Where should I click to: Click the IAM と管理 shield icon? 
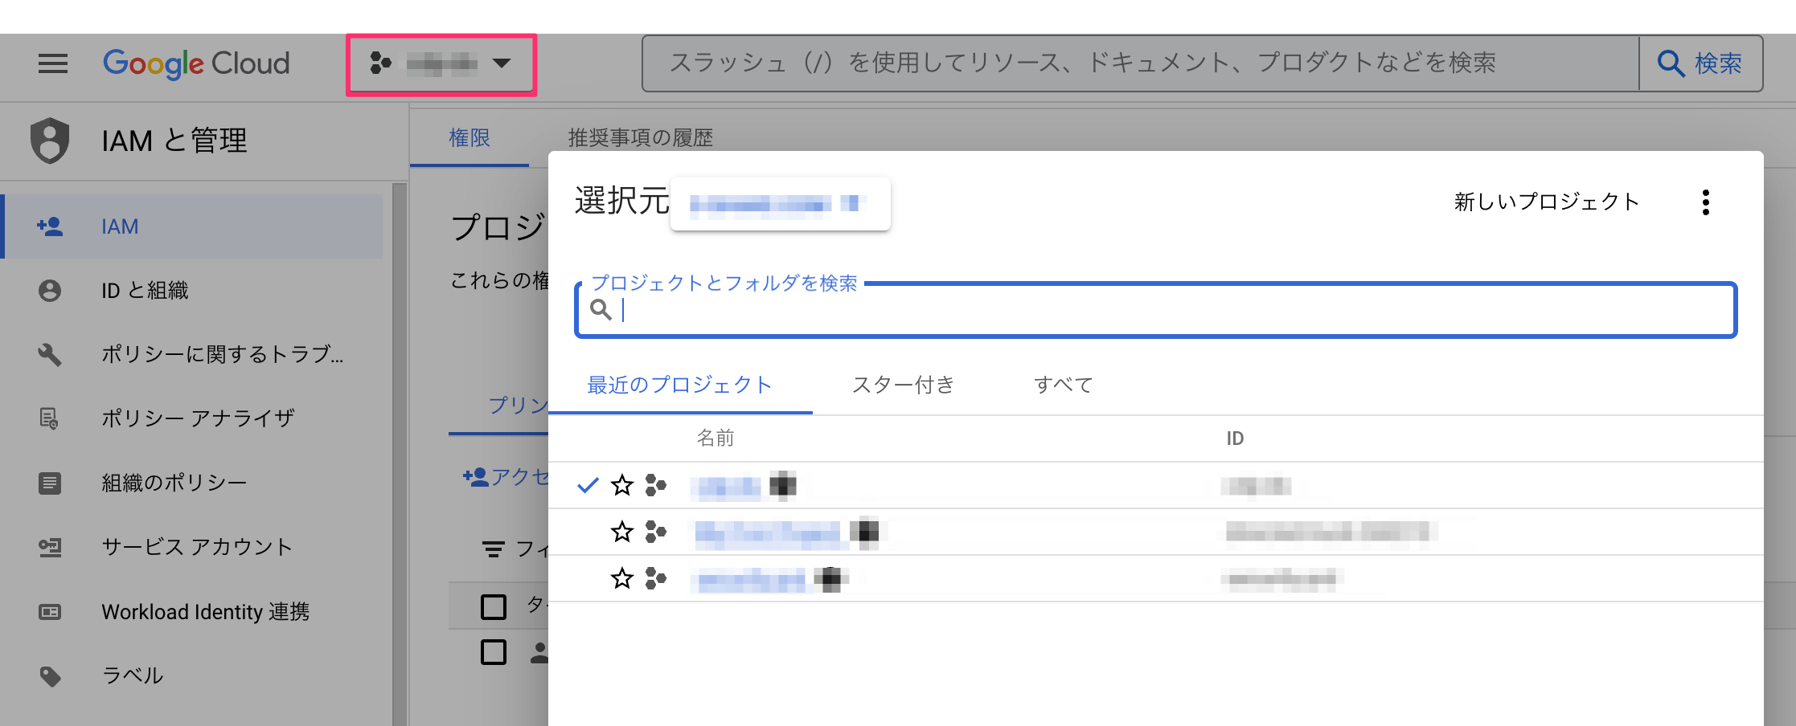[x=50, y=141]
